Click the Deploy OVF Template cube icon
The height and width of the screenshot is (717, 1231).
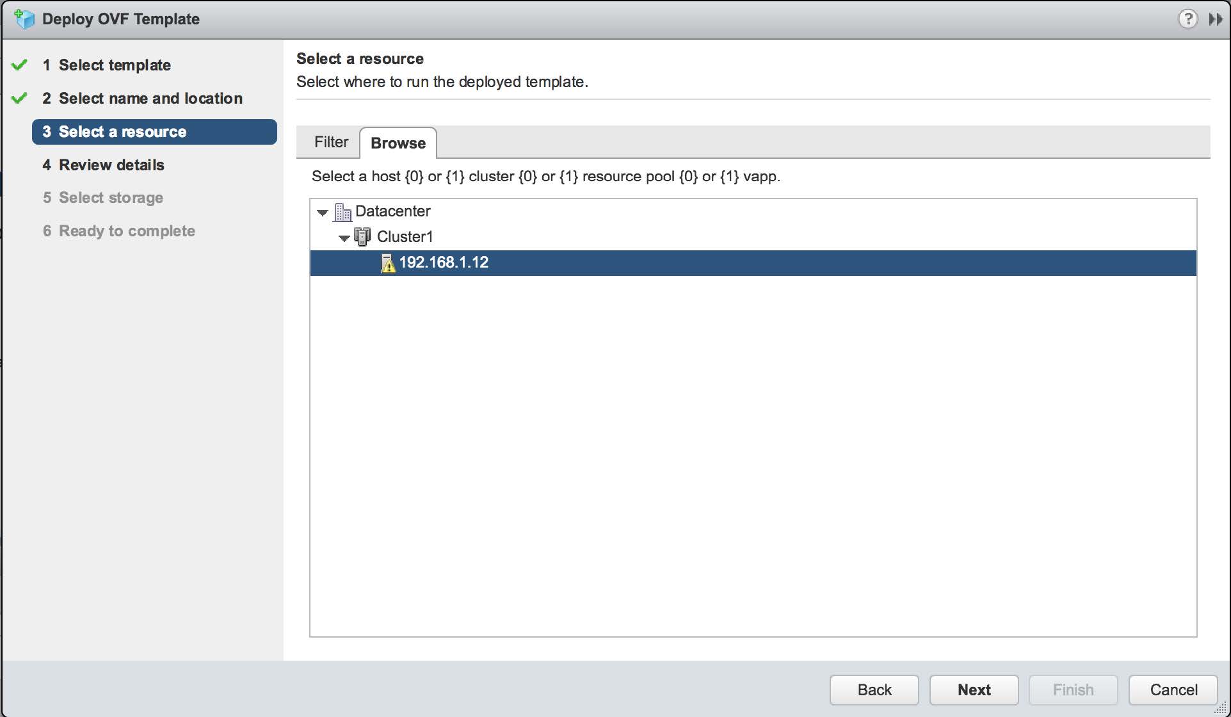25,19
